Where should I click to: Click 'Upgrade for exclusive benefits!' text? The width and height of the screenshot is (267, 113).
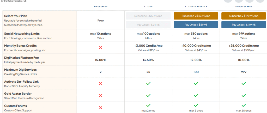coord(23,21)
